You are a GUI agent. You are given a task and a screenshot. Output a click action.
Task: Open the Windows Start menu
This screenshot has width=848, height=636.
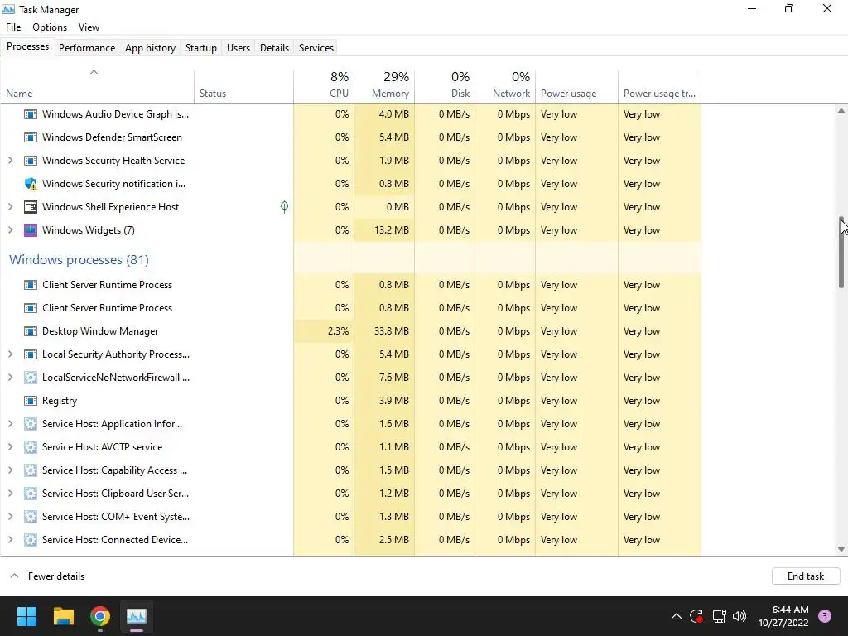tap(26, 616)
